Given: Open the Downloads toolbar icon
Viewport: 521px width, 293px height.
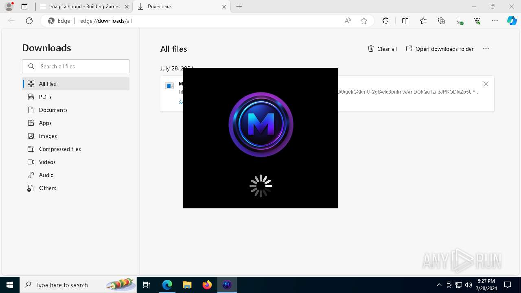Looking at the screenshot, I should (x=459, y=21).
